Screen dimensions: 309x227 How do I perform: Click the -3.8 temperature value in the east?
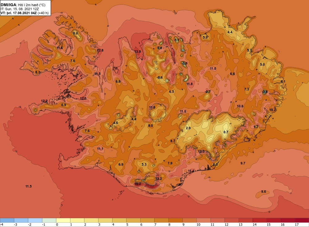click(265, 92)
